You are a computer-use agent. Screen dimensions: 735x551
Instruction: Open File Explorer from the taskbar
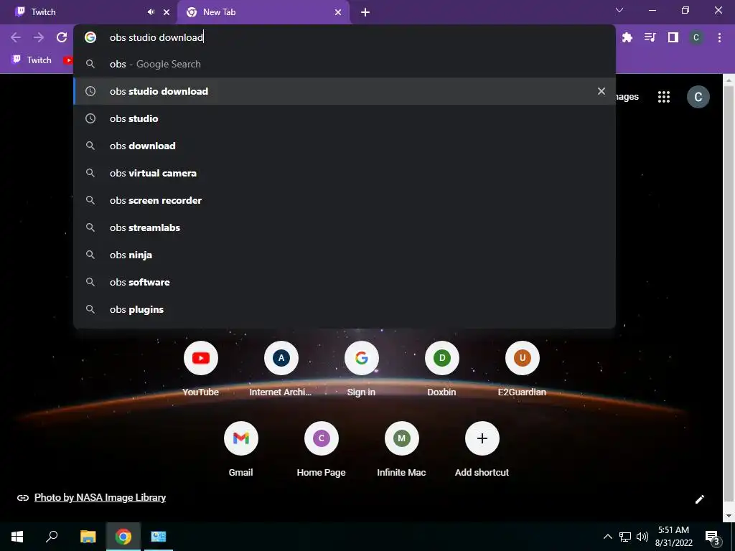pyautogui.click(x=88, y=537)
